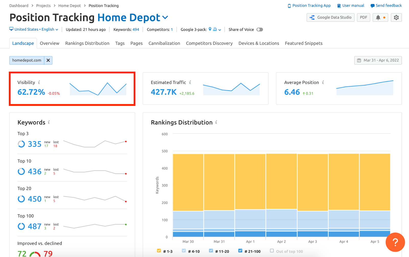This screenshot has height=257, width=409.
Task: Export report with PDF button
Action: click(363, 18)
